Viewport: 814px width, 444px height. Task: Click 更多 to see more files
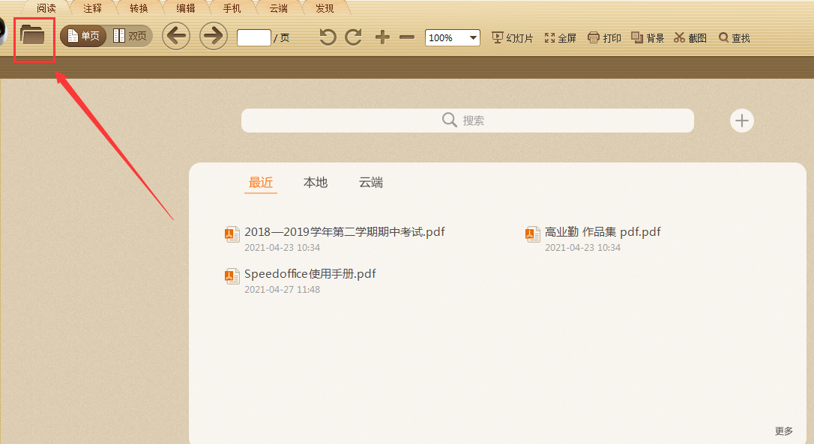point(783,431)
